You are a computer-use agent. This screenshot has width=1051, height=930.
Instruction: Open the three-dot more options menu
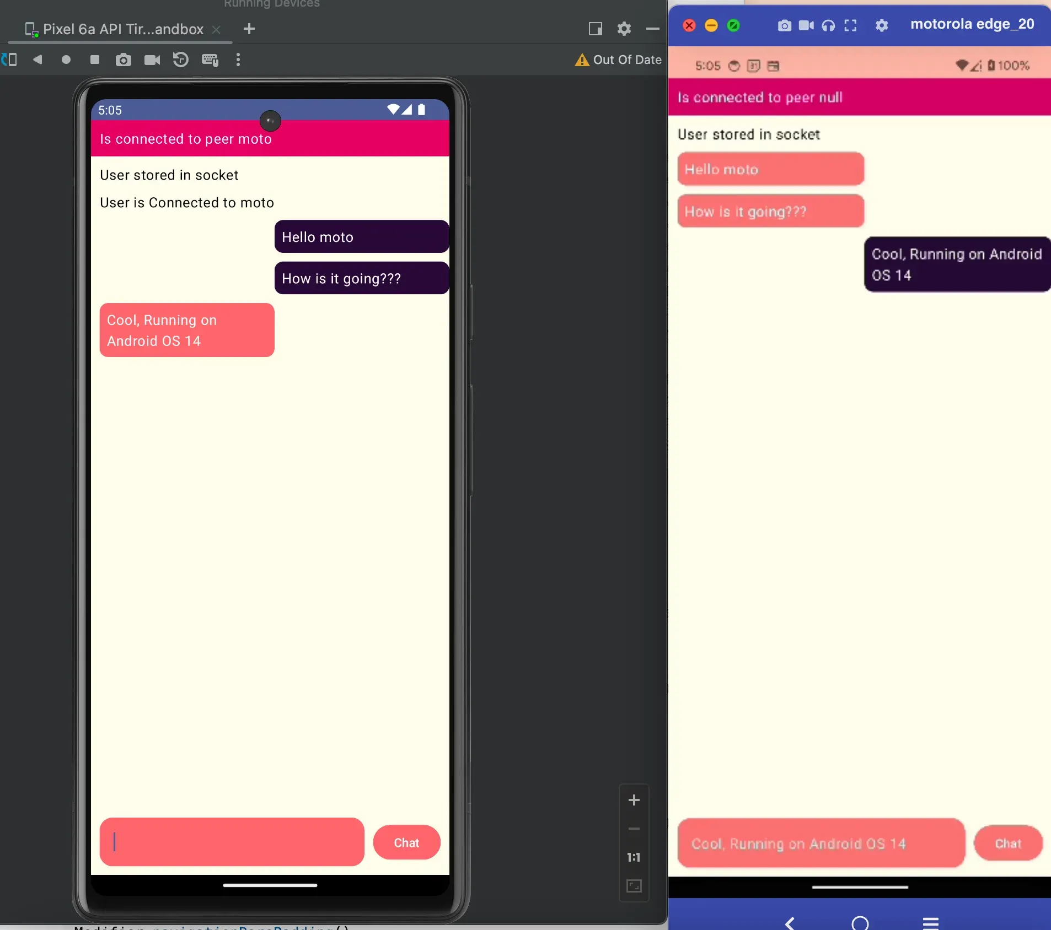(238, 60)
